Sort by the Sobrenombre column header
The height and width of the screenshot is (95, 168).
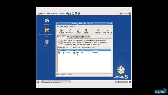[x=86, y=47]
